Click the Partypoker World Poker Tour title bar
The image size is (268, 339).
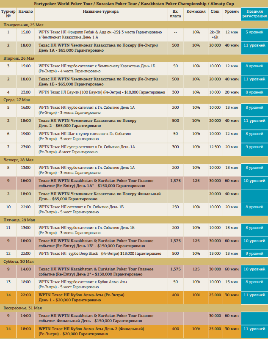point(134,3)
